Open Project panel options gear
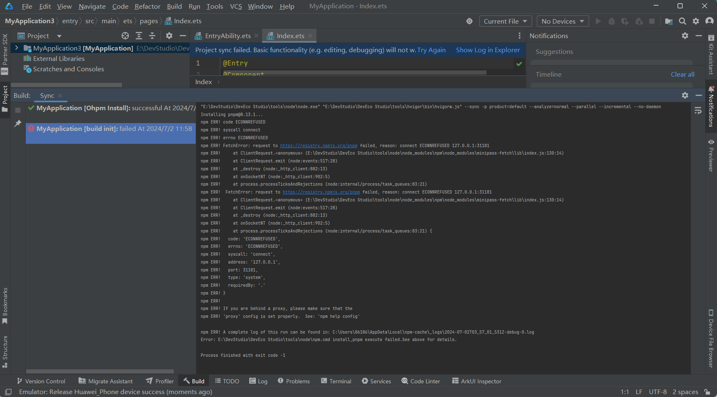The height and width of the screenshot is (397, 717). pyautogui.click(x=169, y=36)
